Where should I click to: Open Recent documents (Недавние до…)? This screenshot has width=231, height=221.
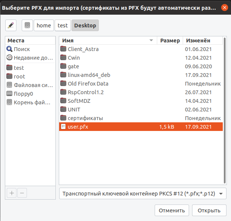[x=30, y=58]
